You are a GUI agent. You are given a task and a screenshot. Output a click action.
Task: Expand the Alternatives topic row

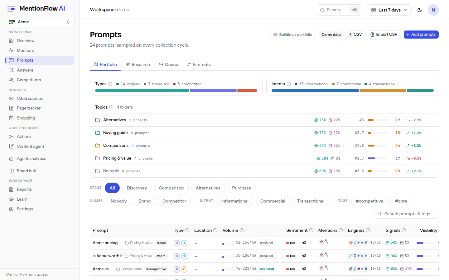pyautogui.click(x=264, y=120)
